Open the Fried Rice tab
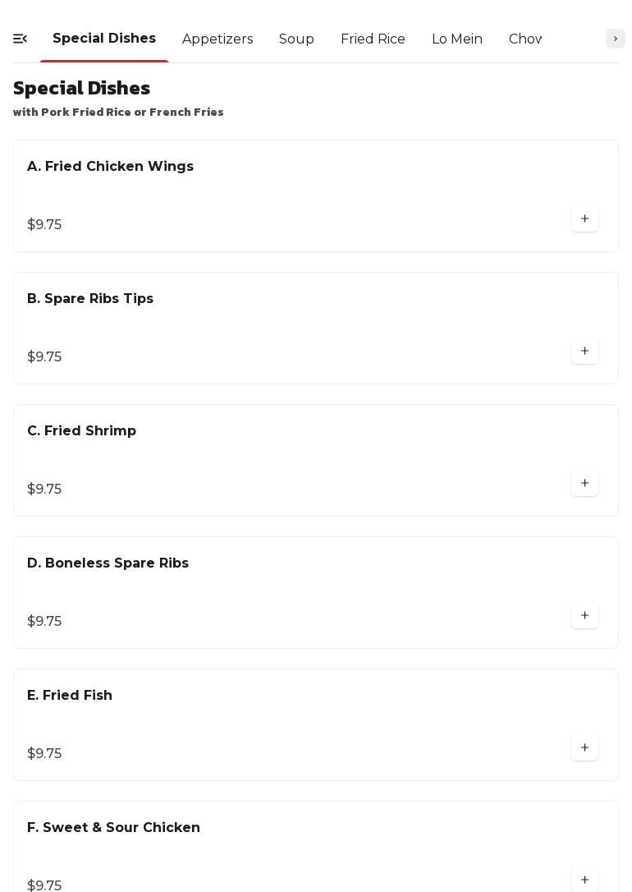Viewport: 632px width, 892px height. coord(373,39)
